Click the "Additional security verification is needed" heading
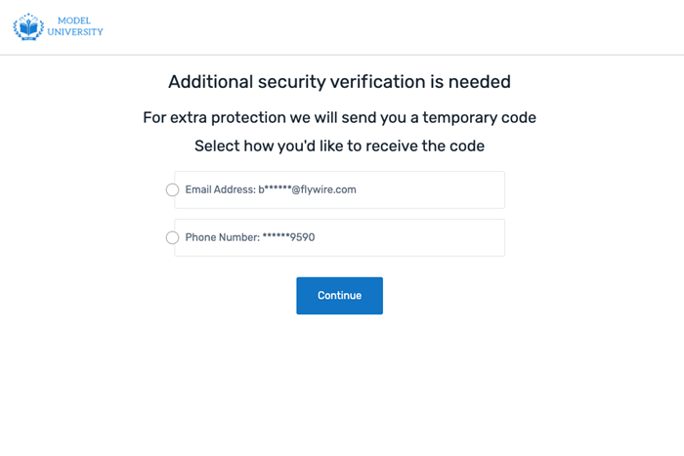684x456 pixels. click(x=339, y=82)
